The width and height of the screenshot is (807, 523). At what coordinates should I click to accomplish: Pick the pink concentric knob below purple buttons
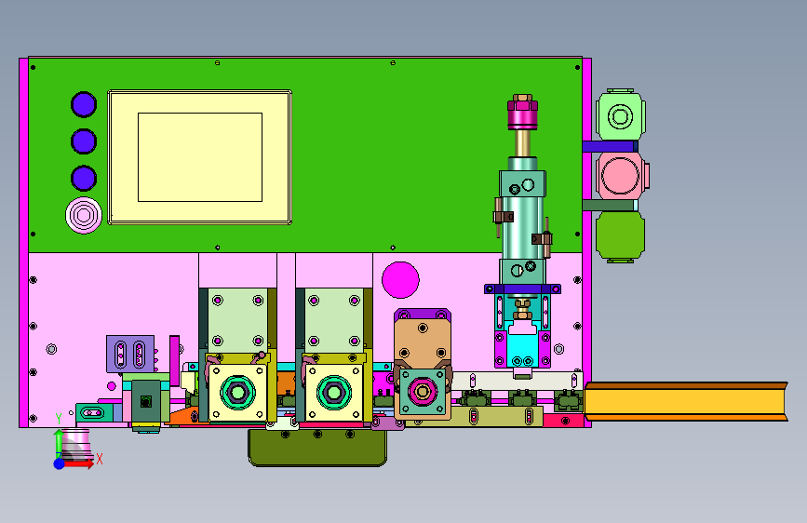coord(84,215)
